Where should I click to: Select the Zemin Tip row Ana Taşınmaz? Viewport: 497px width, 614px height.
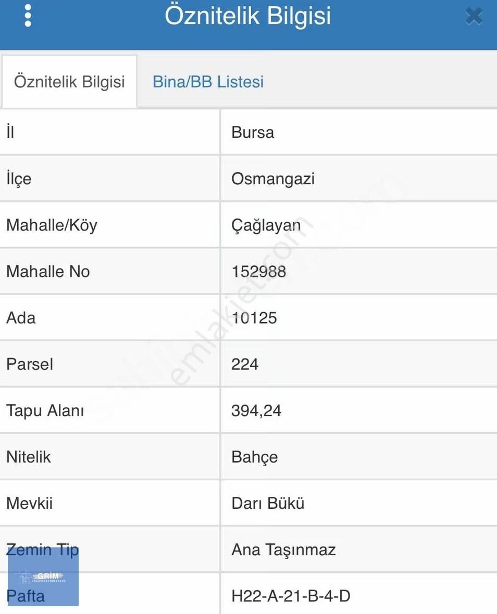click(284, 549)
